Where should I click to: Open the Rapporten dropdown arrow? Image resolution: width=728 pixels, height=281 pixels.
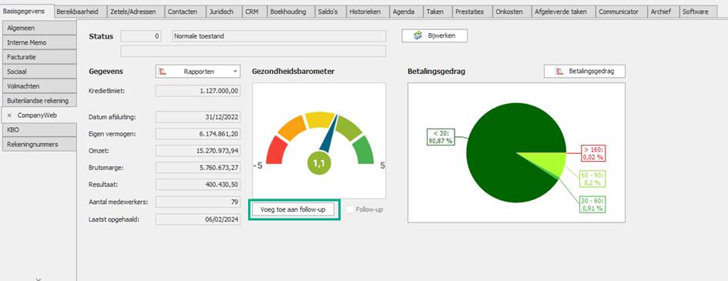click(236, 72)
